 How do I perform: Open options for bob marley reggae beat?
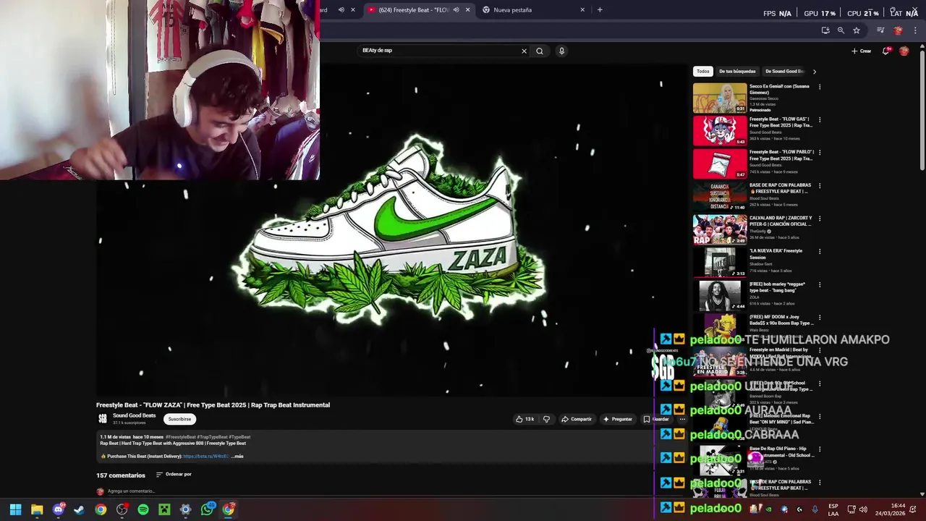point(820,284)
